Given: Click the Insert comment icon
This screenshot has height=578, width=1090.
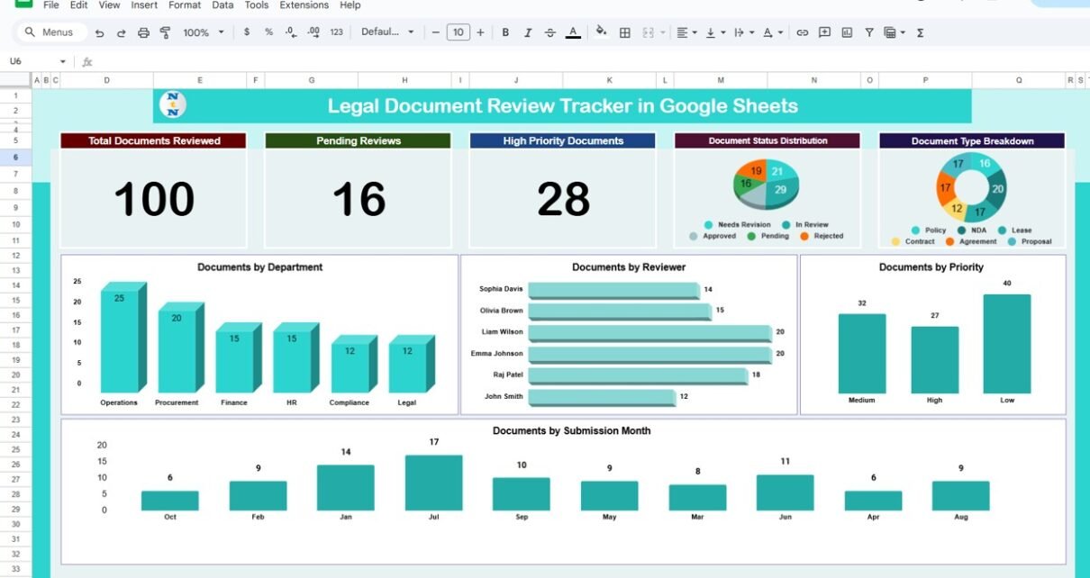Looking at the screenshot, I should (824, 32).
